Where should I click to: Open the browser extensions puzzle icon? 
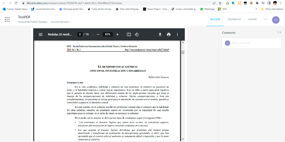[257, 3]
